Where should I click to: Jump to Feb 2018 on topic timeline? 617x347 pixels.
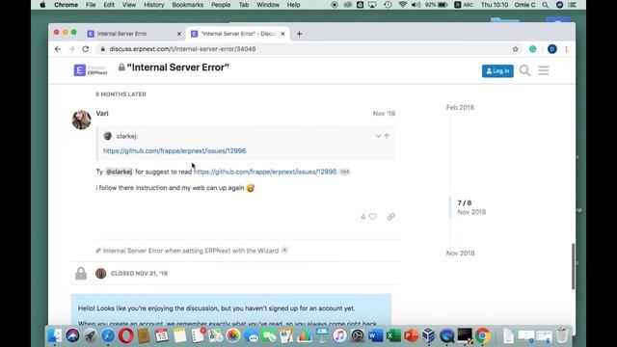[x=460, y=107]
